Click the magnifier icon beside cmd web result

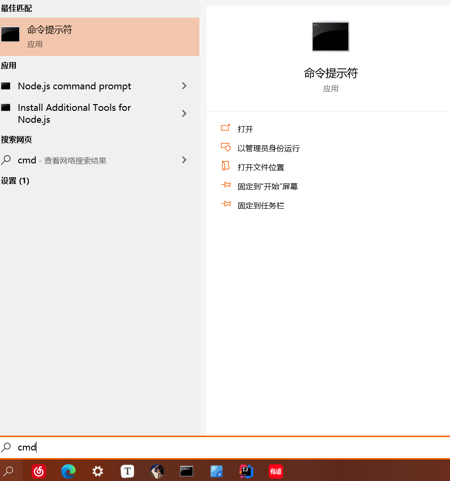pos(6,160)
